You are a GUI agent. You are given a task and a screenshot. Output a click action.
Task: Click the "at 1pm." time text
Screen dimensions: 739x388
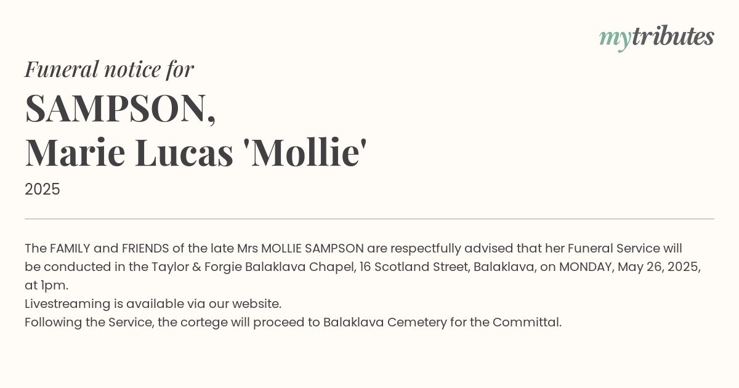click(x=46, y=285)
